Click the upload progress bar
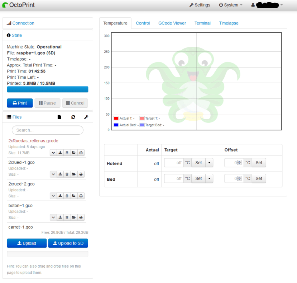Image resolution: width=297 pixels, height=283 pixels. point(48,254)
